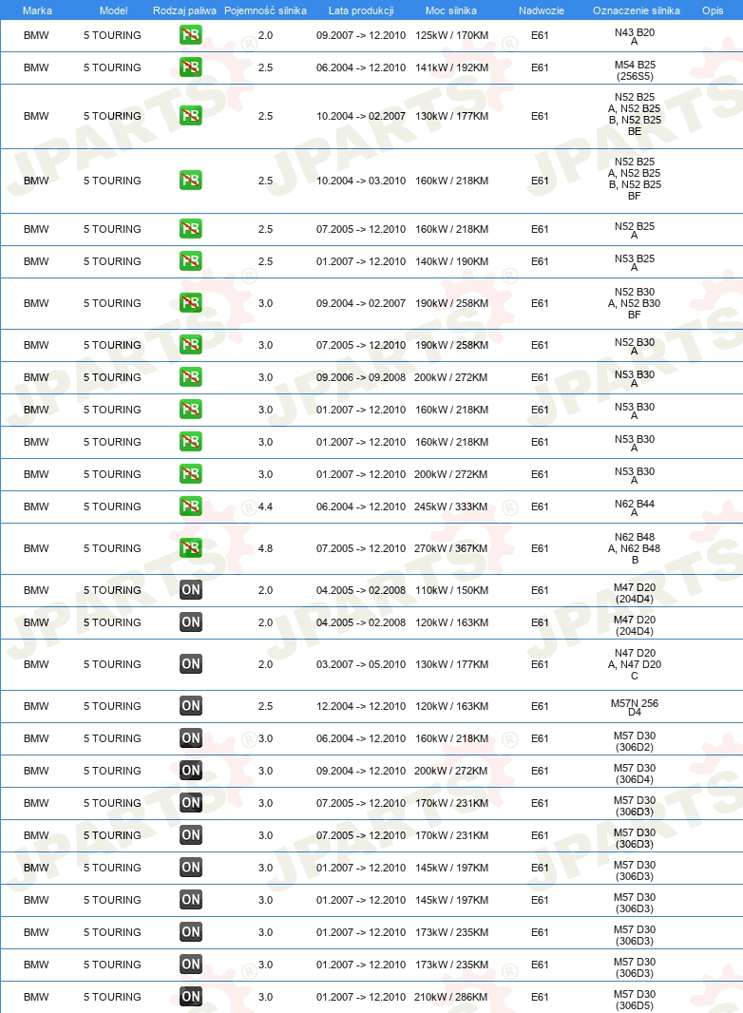Select the 110kW / 150KM power cell
This screenshot has width=743, height=1013.
click(451, 590)
